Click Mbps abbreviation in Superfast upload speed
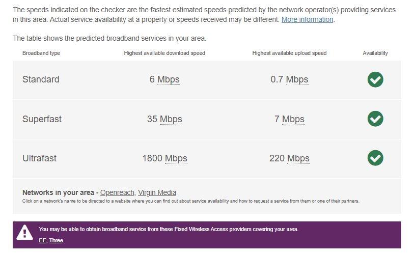Viewport: 415px width, 254px height. click(293, 119)
